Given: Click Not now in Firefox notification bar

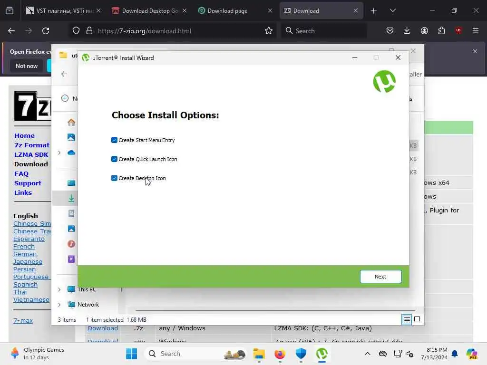Looking at the screenshot, I should pyautogui.click(x=27, y=66).
